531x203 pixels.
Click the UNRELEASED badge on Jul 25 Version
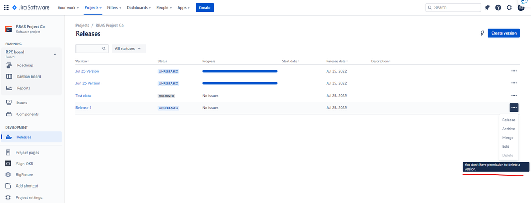pos(168,71)
